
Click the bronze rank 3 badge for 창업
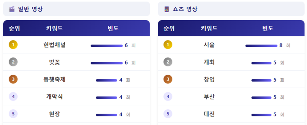coord(168,80)
